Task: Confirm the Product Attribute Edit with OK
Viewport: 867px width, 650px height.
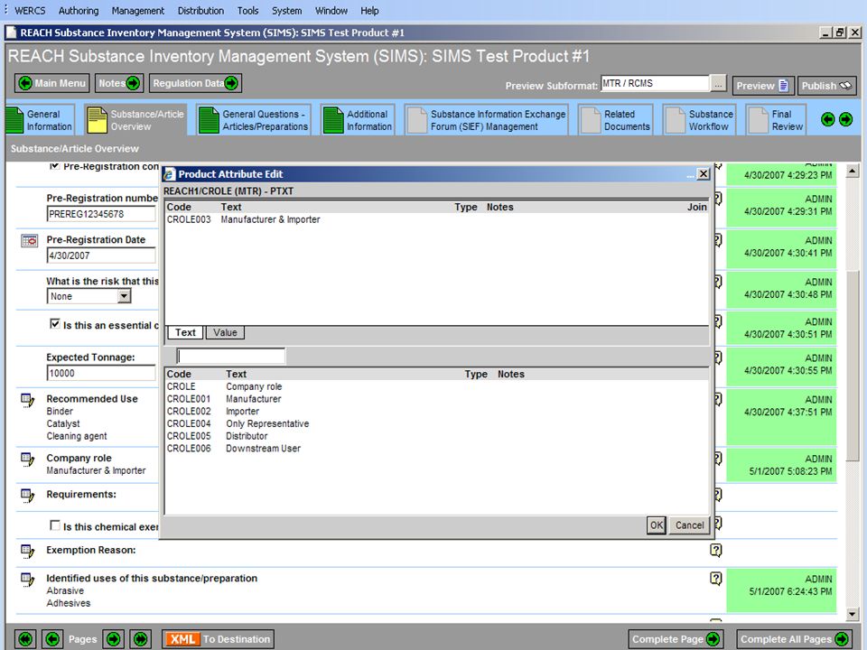Action: 657,525
